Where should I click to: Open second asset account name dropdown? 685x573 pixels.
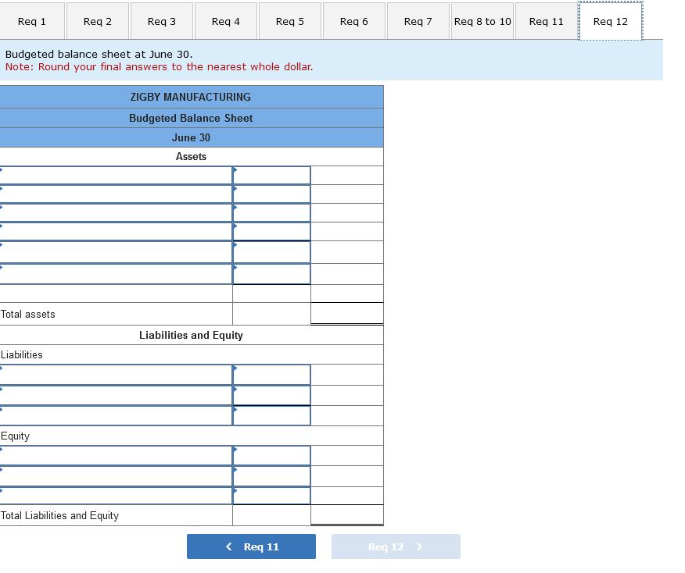point(117,194)
